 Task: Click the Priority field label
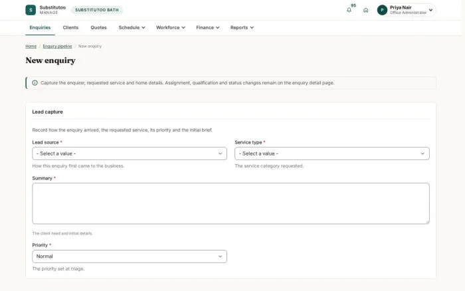click(40, 245)
